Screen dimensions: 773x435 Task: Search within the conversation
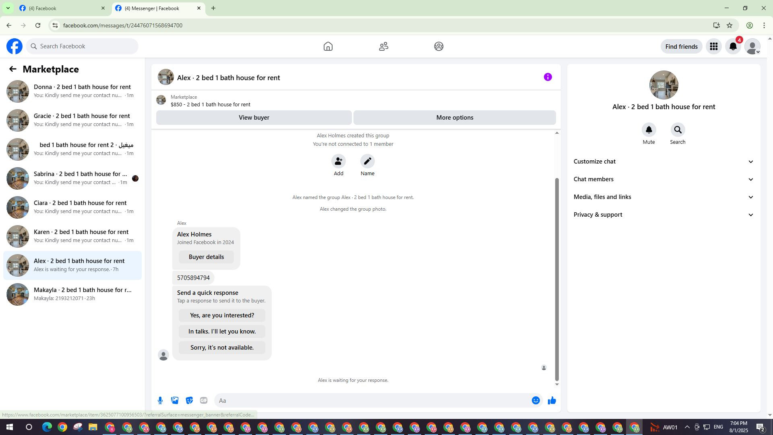(678, 130)
